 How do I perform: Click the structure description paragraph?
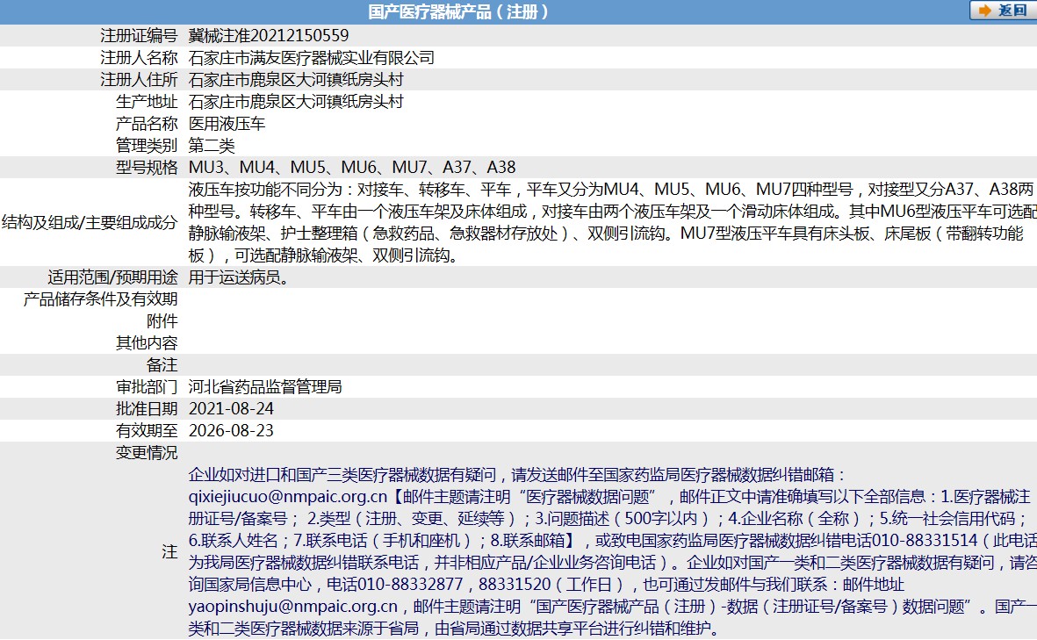[612, 222]
